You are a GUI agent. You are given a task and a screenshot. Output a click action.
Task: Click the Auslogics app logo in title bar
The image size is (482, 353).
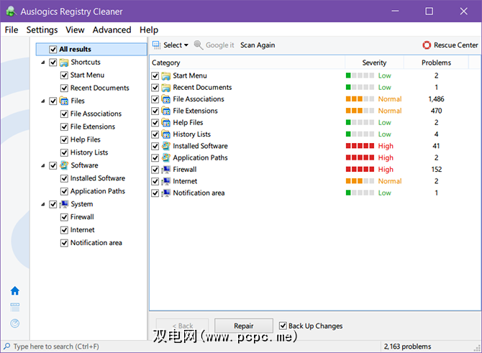click(11, 12)
